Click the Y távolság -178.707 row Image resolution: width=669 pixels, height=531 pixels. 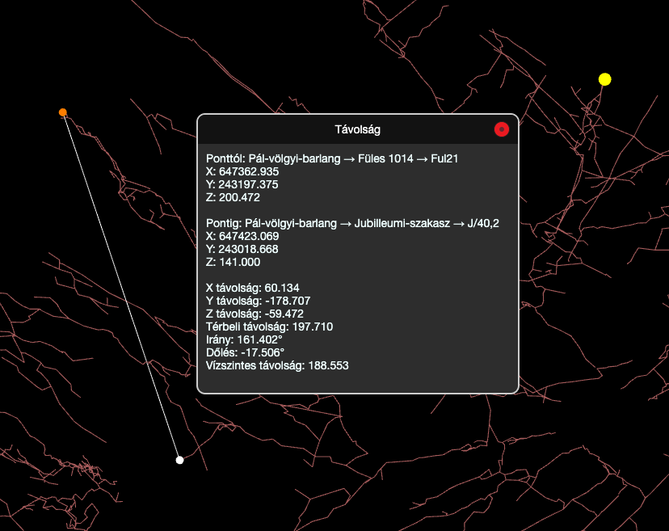click(259, 301)
